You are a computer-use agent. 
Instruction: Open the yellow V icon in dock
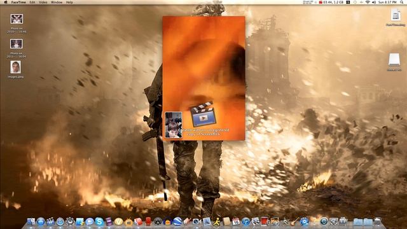[118, 221]
